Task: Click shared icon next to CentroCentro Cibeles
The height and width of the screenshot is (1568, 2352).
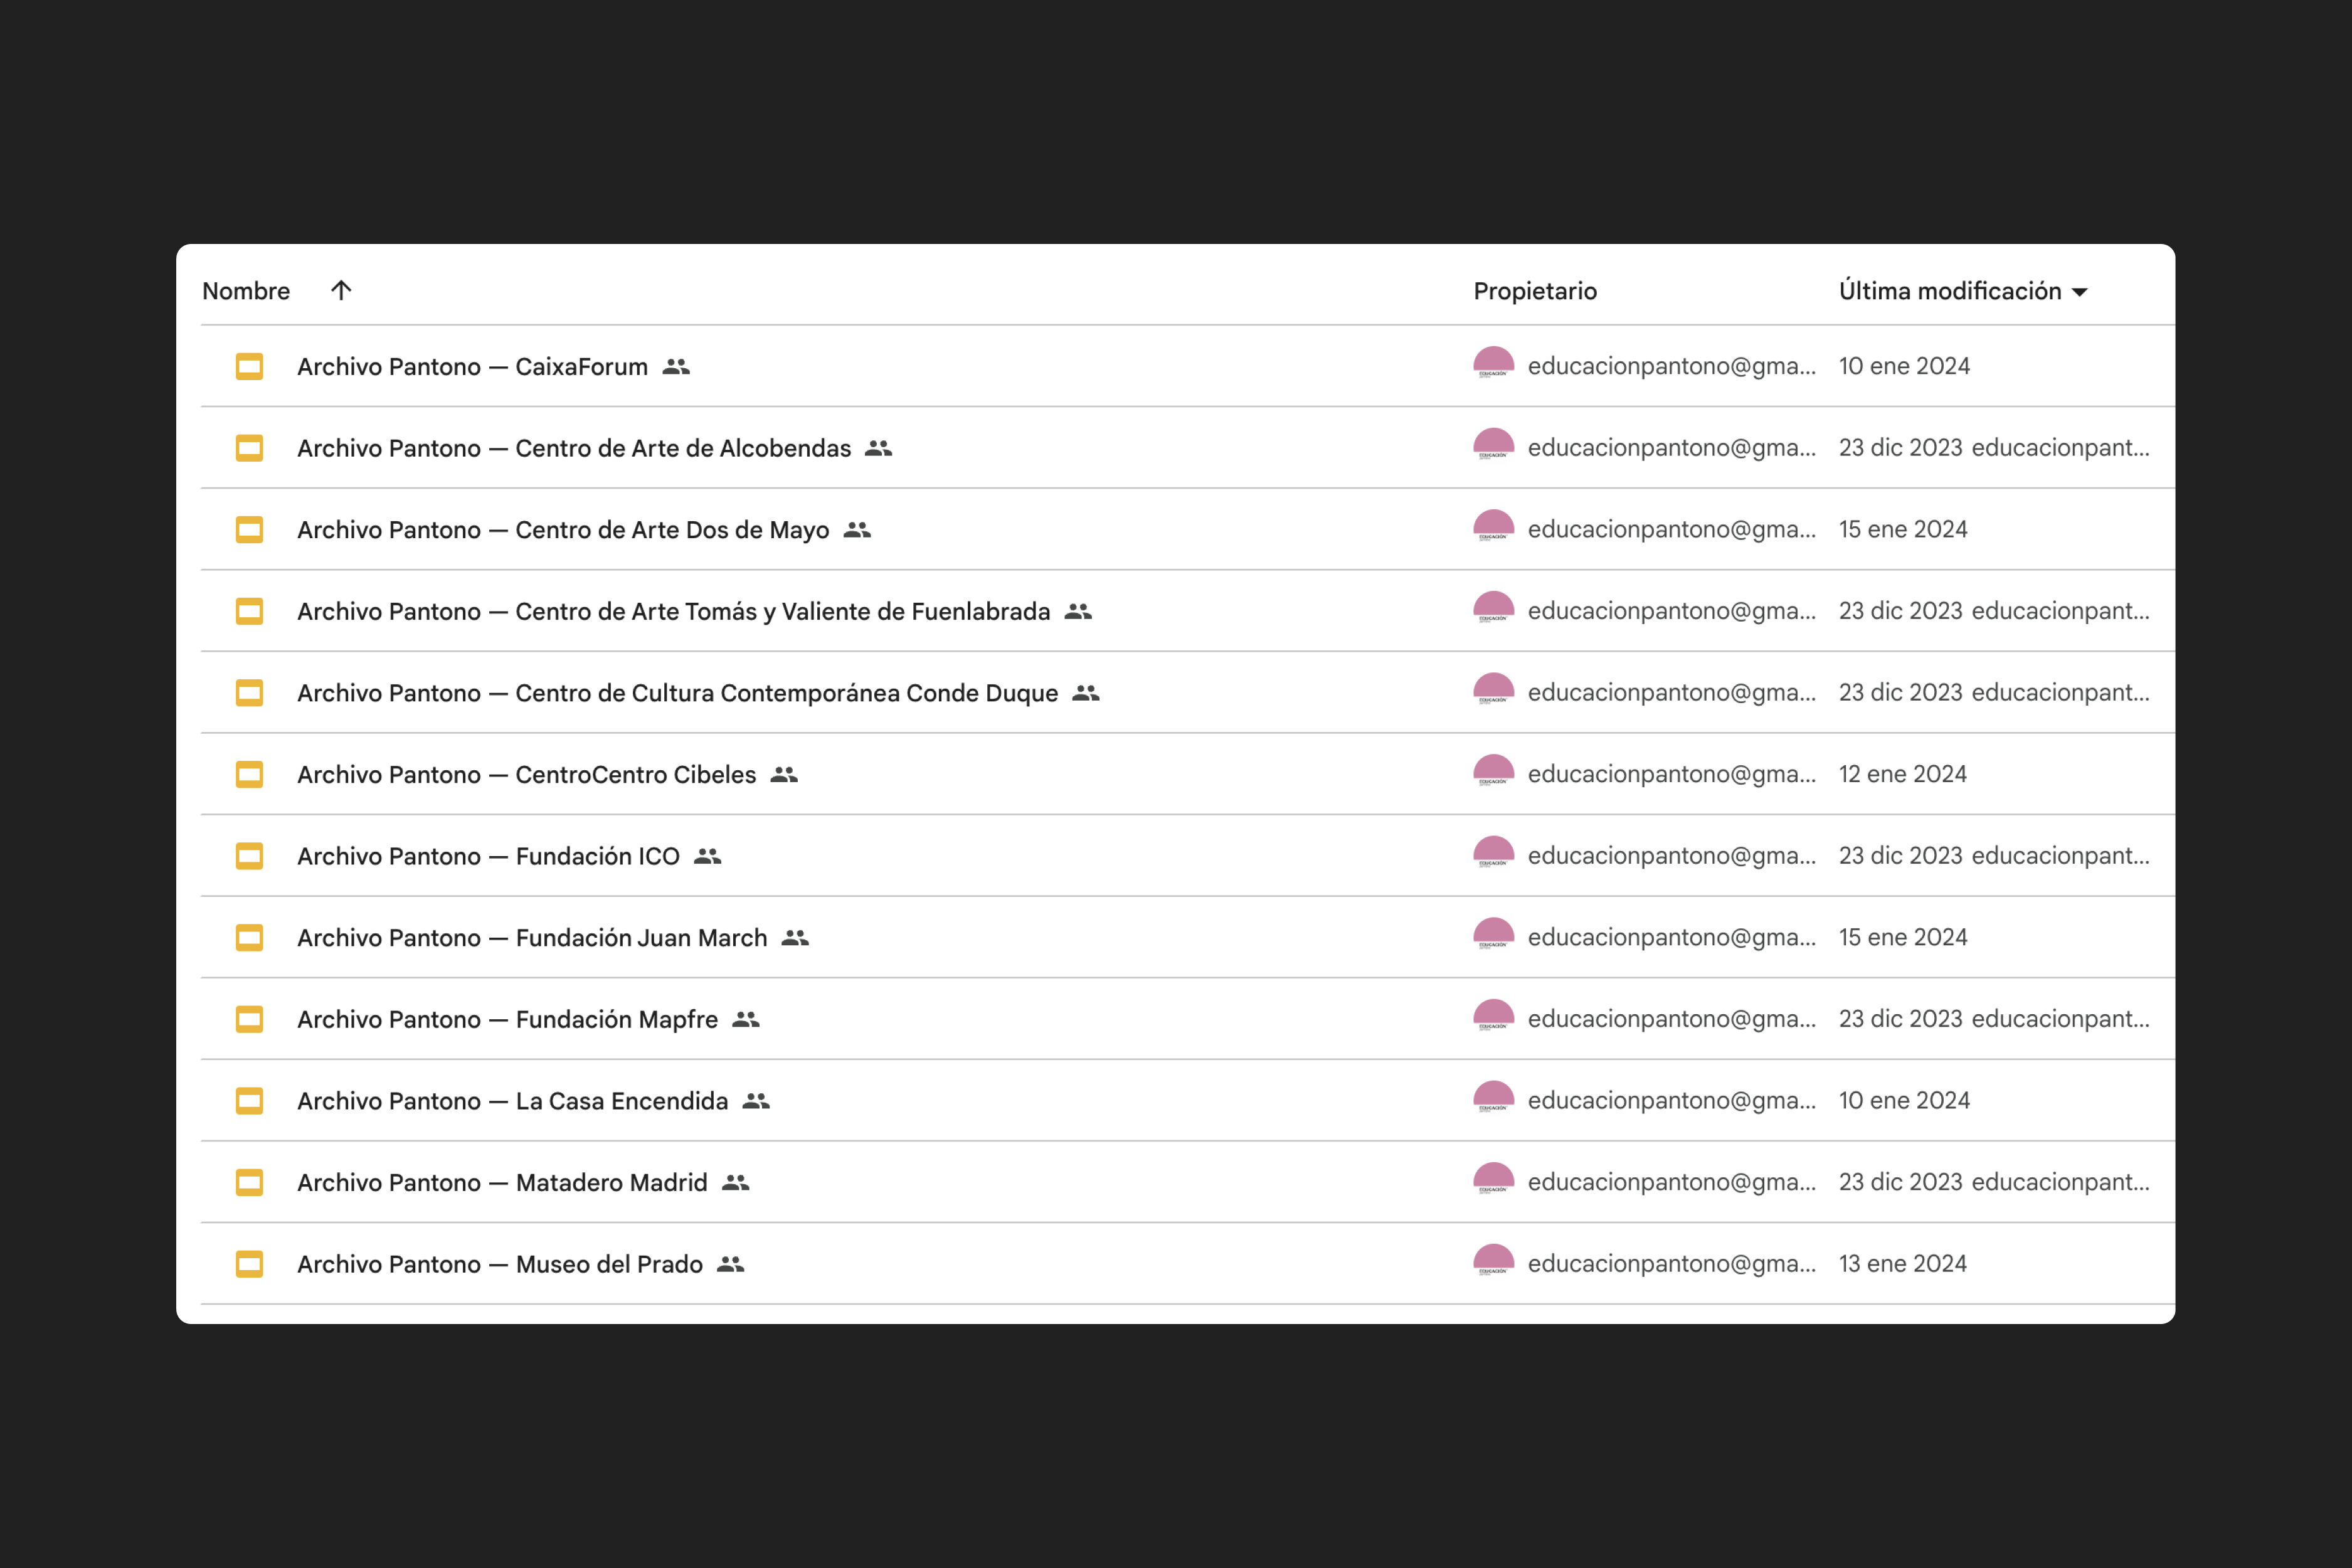Action: click(x=784, y=775)
